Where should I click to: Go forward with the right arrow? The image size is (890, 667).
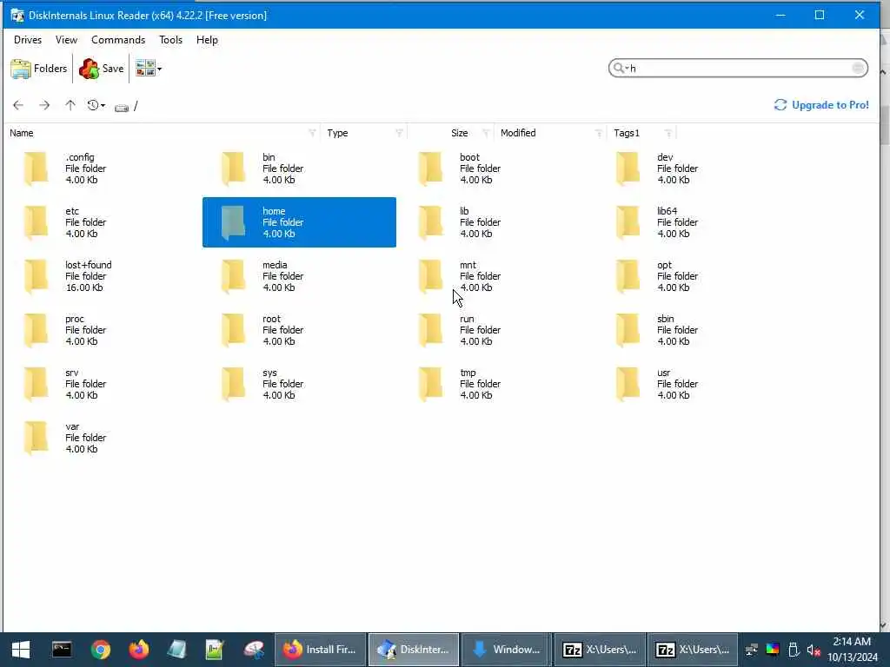click(44, 105)
